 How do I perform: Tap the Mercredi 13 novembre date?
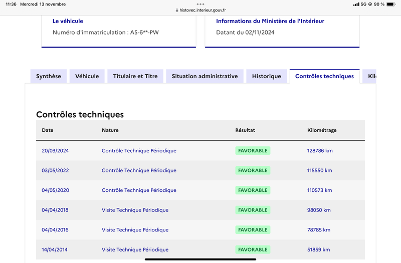[x=43, y=5]
